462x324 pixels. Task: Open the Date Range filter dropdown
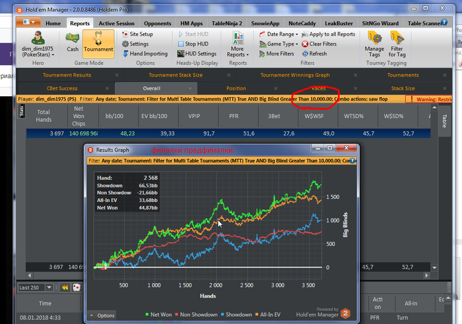[279, 34]
